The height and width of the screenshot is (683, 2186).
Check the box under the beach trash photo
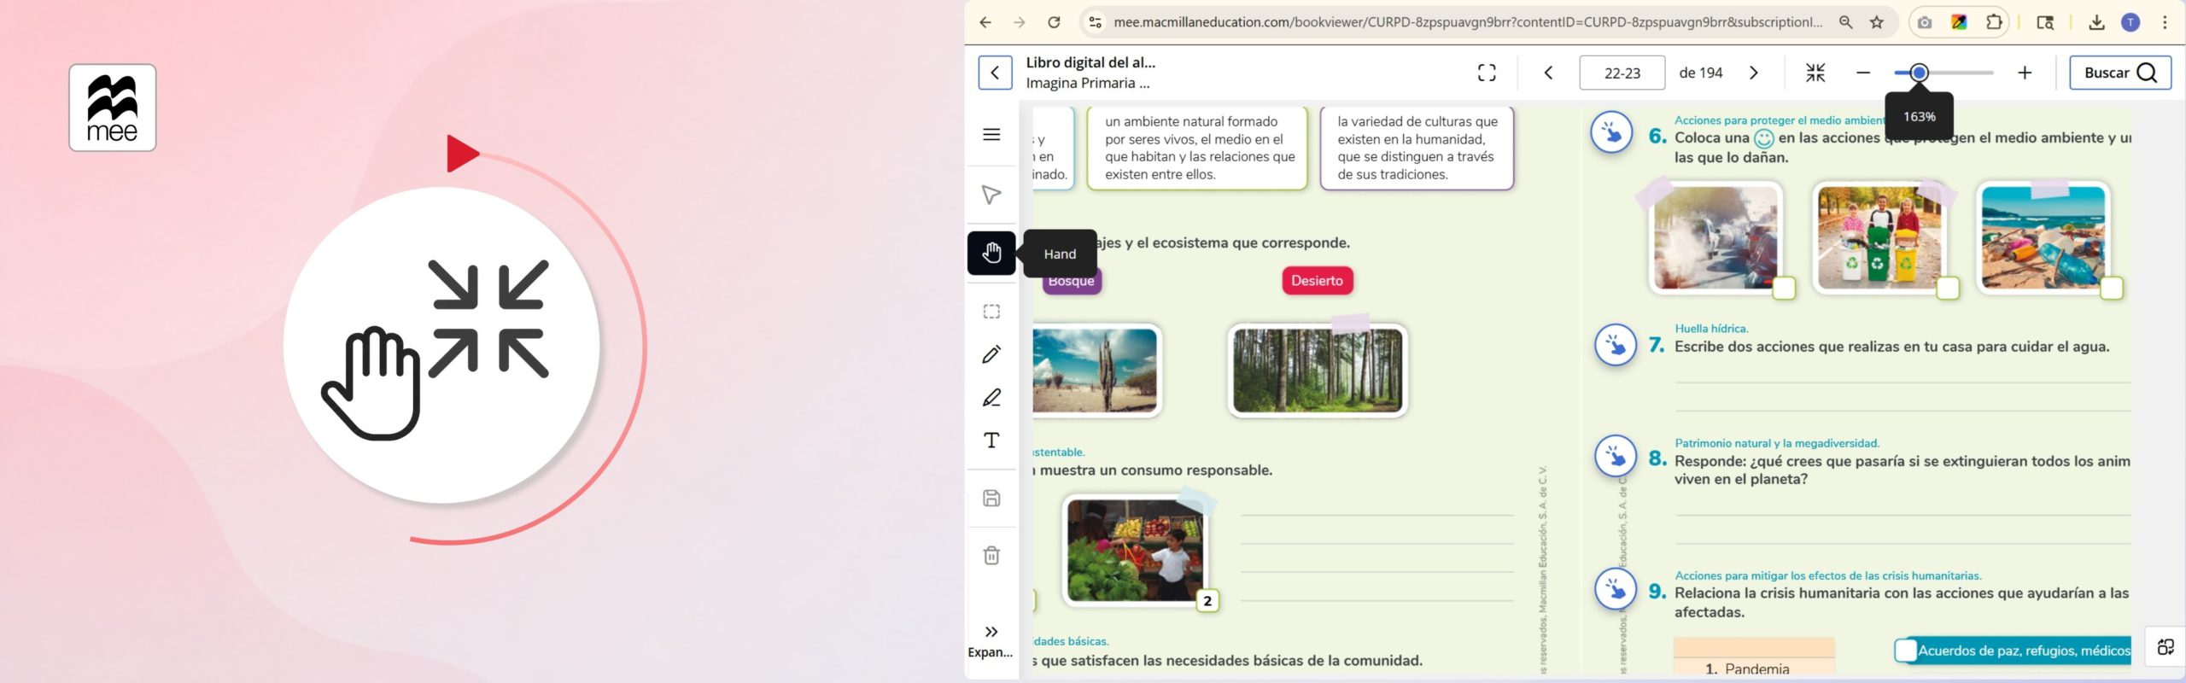point(2112,289)
